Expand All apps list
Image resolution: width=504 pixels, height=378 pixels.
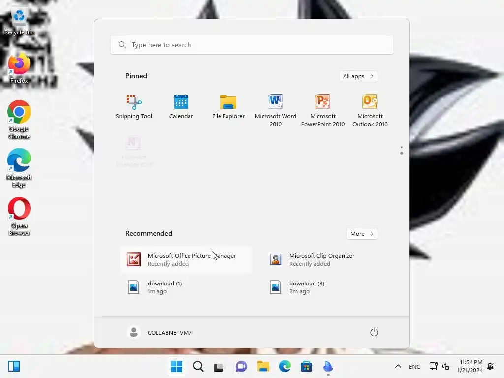click(358, 76)
